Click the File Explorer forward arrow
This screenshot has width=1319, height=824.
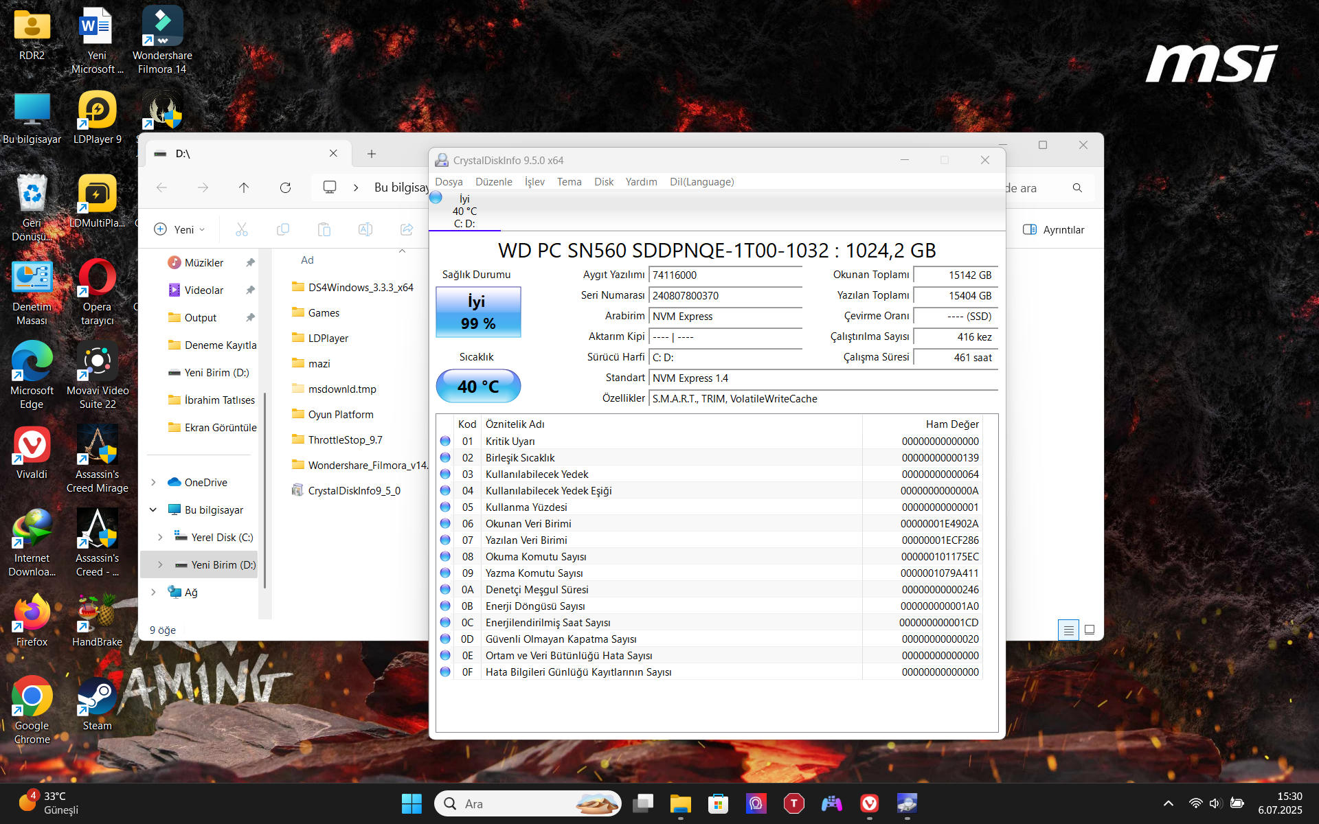tap(203, 187)
